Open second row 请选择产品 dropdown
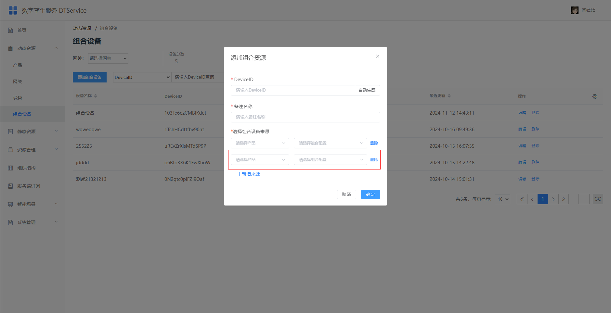 pos(260,160)
